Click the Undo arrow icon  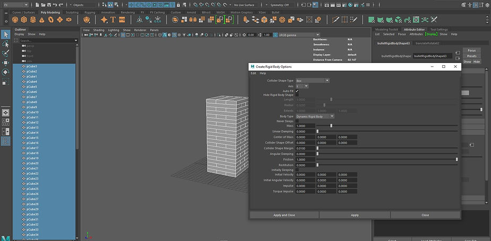55,5
